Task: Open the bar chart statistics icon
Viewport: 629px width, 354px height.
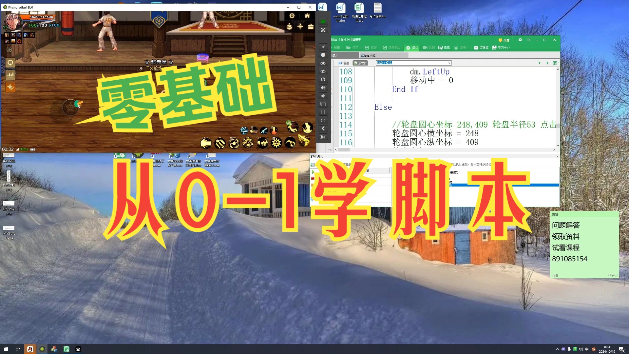Action: (10, 75)
